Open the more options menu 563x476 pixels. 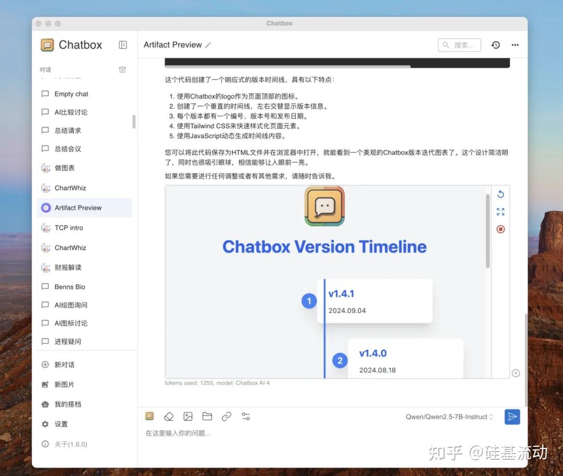pos(515,45)
